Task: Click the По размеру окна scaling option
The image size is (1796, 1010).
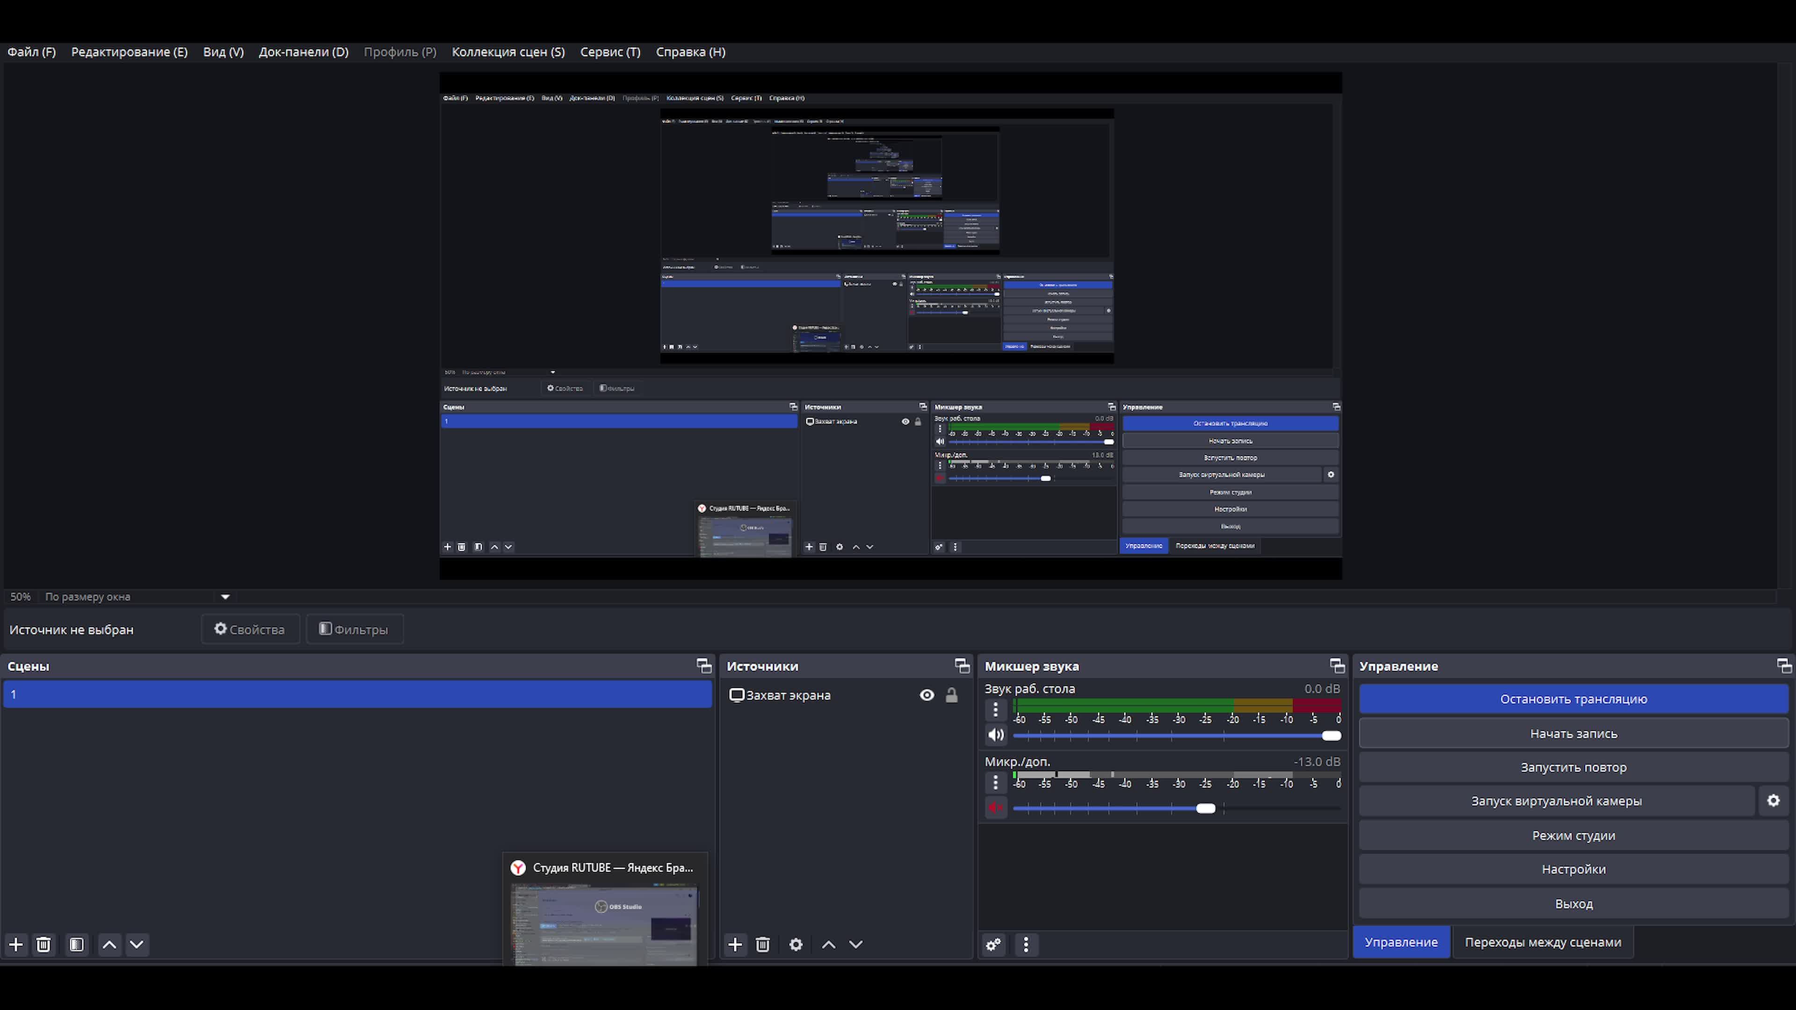Action: (88, 597)
